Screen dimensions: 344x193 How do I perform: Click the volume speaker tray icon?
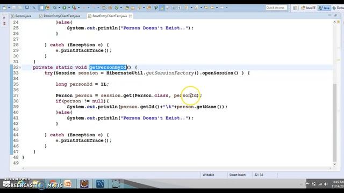[x=326, y=184]
